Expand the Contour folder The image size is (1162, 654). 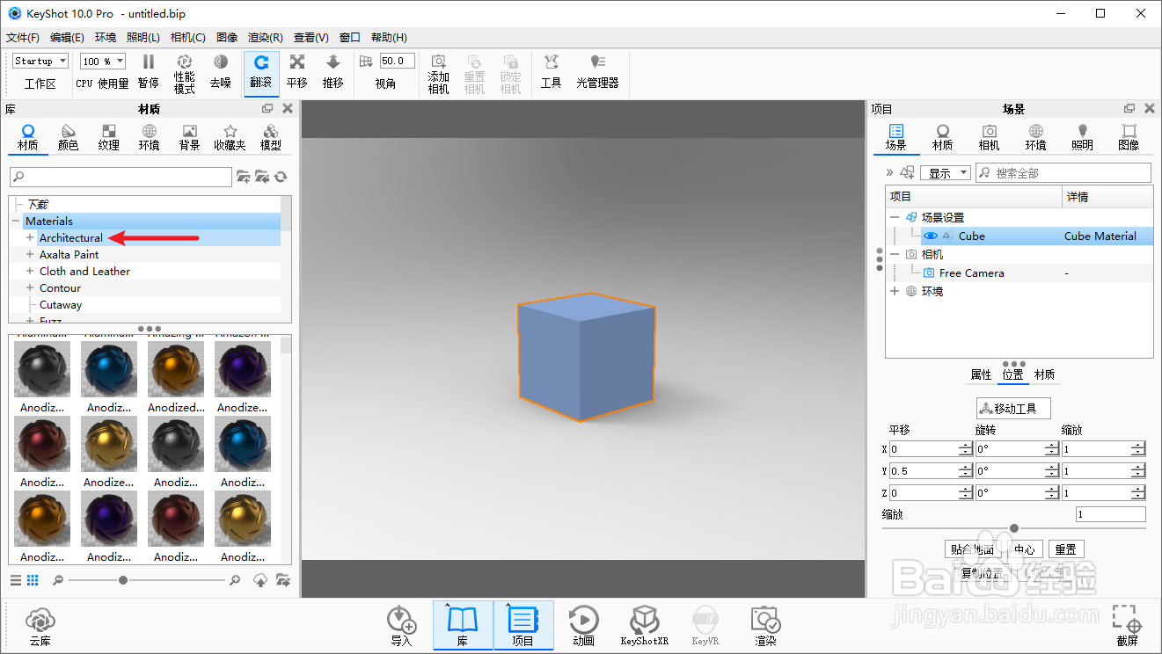point(30,288)
